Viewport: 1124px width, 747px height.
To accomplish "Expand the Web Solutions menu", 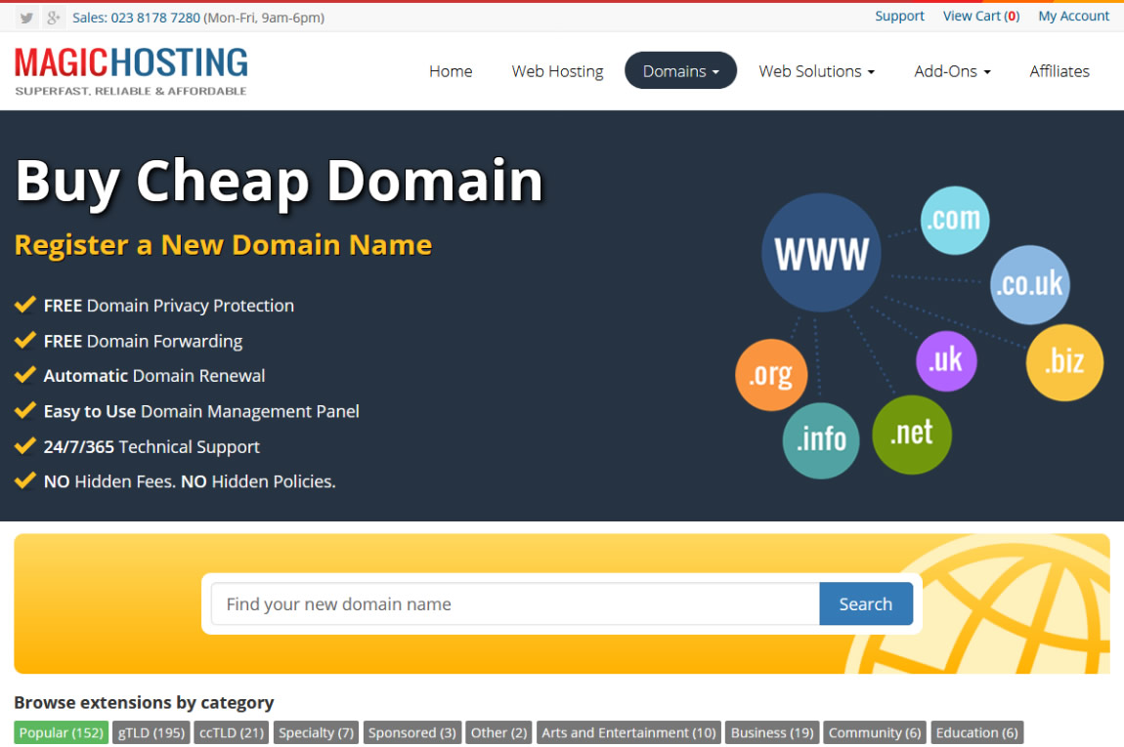I will click(x=816, y=70).
